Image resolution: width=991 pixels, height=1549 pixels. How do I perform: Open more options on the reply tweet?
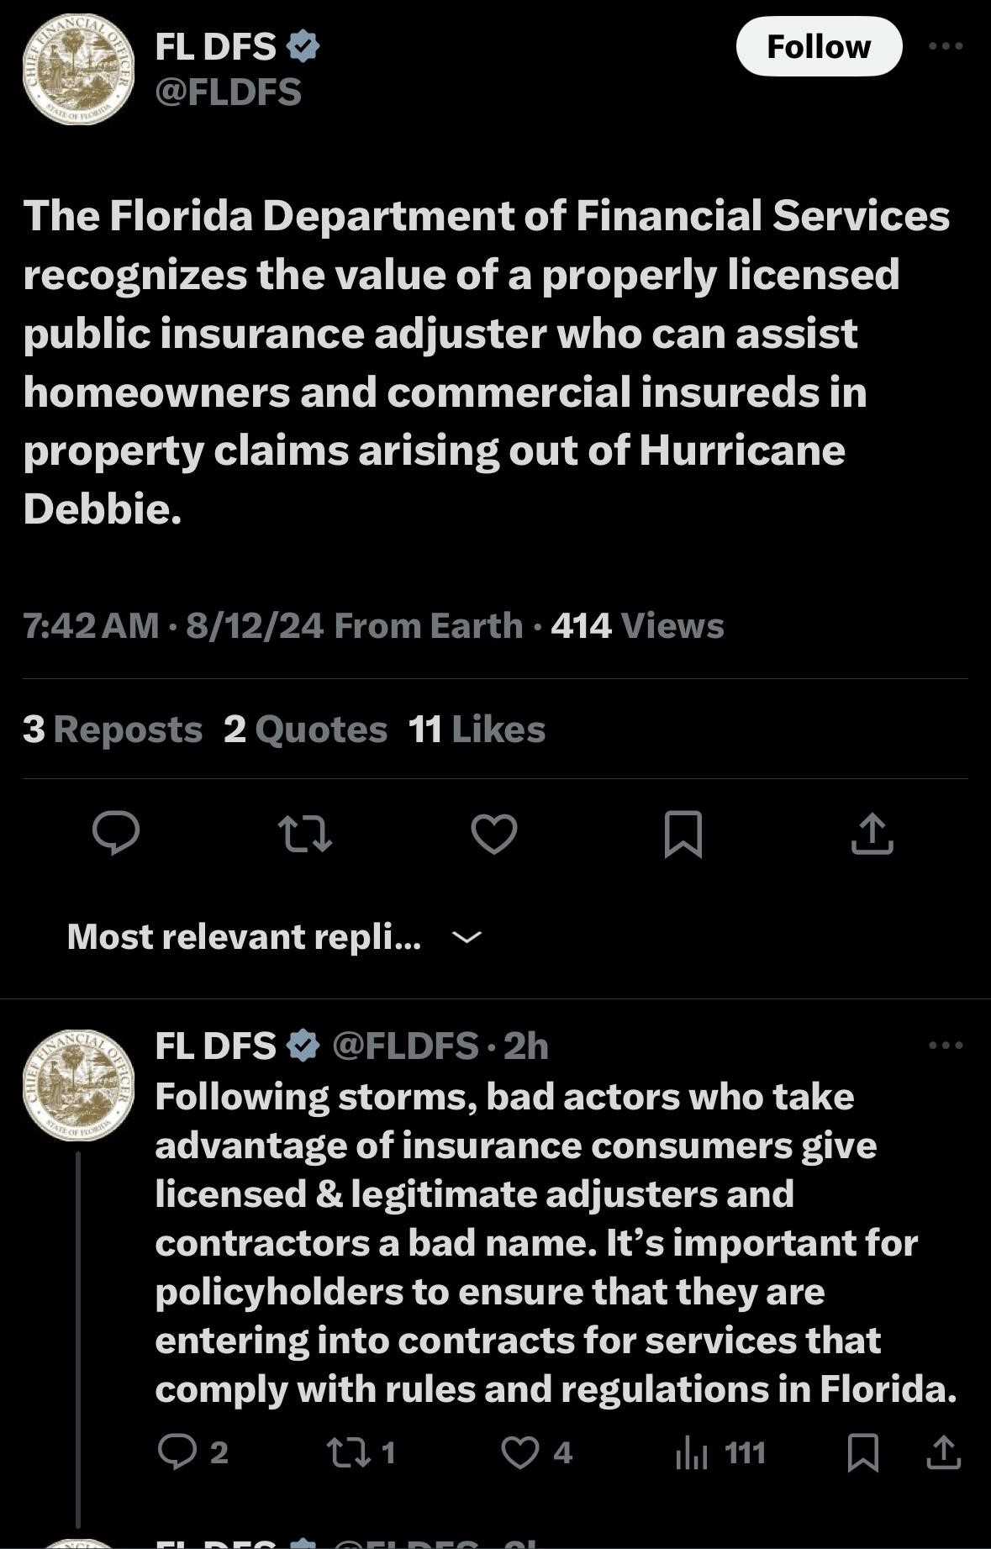[x=946, y=1046]
